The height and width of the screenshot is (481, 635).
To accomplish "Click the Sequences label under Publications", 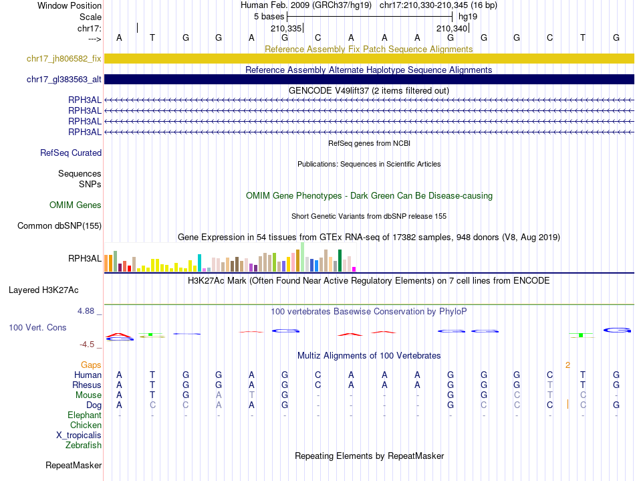I will [x=80, y=173].
